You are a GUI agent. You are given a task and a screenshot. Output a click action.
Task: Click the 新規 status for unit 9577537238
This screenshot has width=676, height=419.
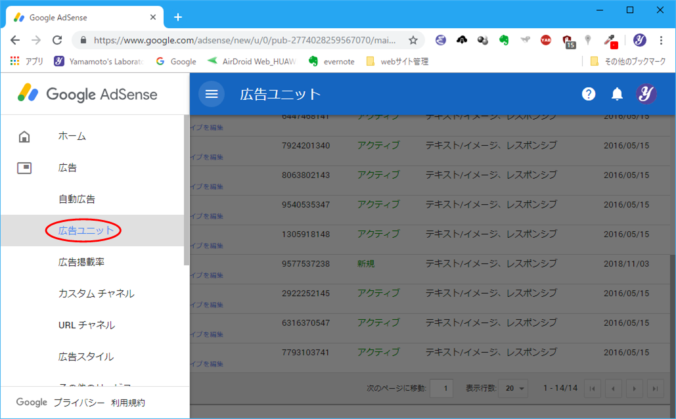pos(365,263)
